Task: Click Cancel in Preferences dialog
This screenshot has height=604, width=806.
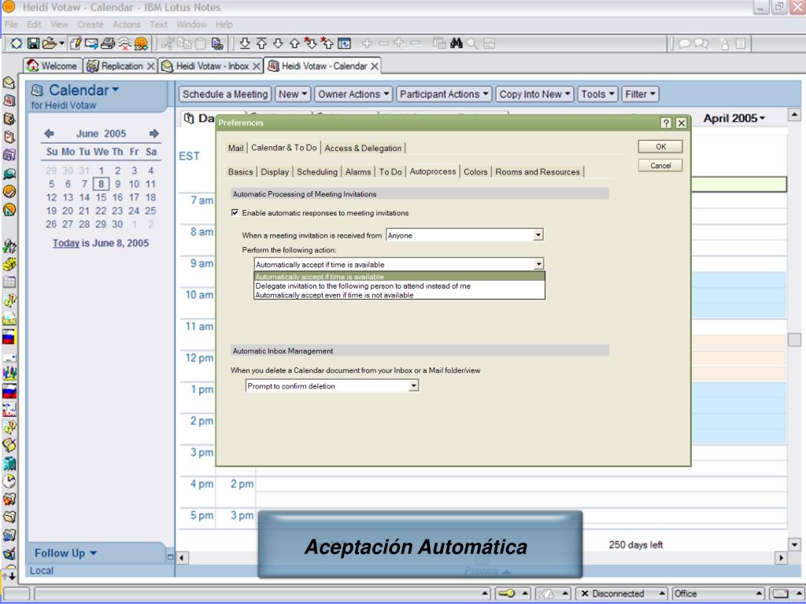Action: click(x=660, y=165)
